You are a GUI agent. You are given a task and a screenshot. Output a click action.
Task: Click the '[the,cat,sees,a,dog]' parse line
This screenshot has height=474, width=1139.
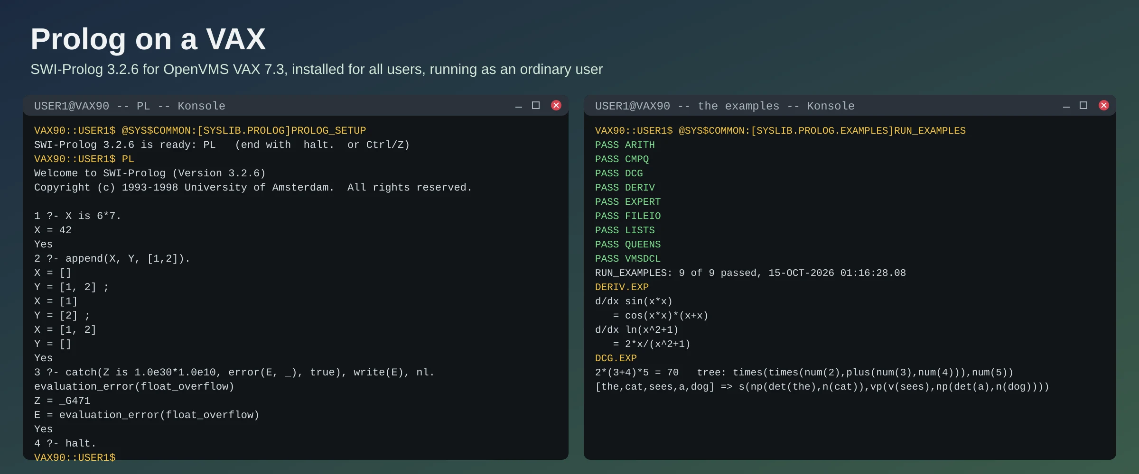click(822, 386)
